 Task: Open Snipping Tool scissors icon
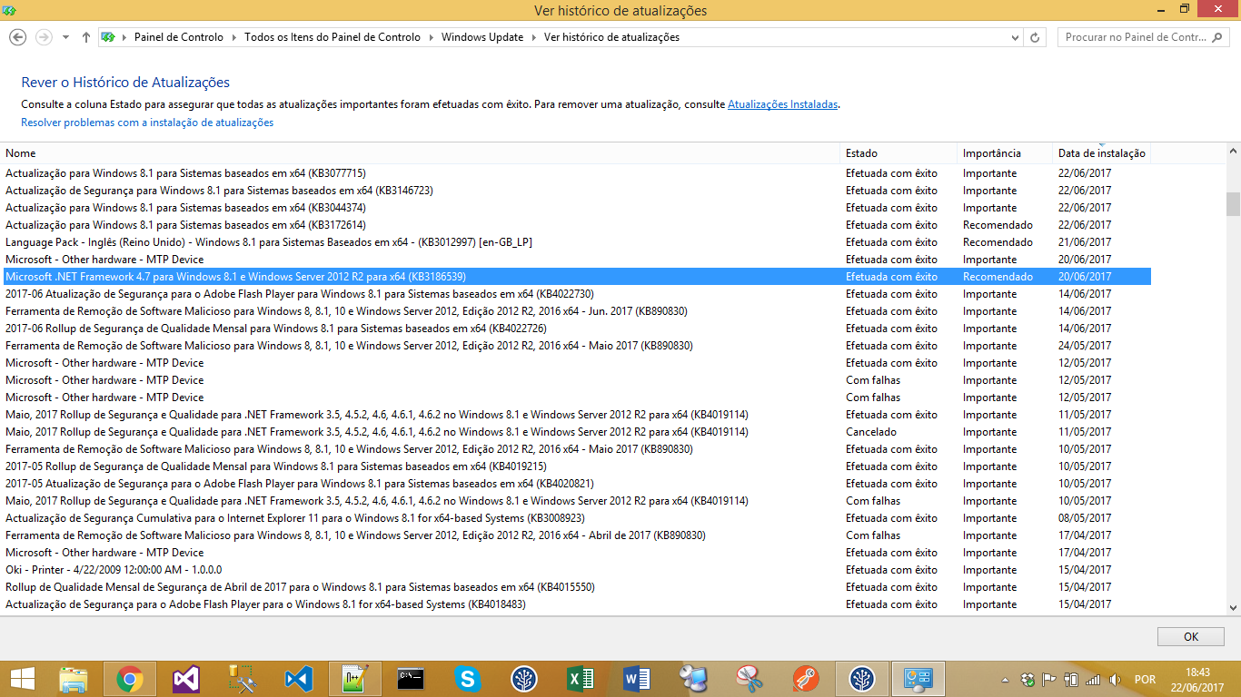pos(750,679)
